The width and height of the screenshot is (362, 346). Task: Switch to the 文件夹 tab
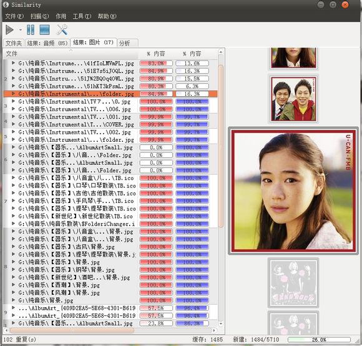pos(14,43)
